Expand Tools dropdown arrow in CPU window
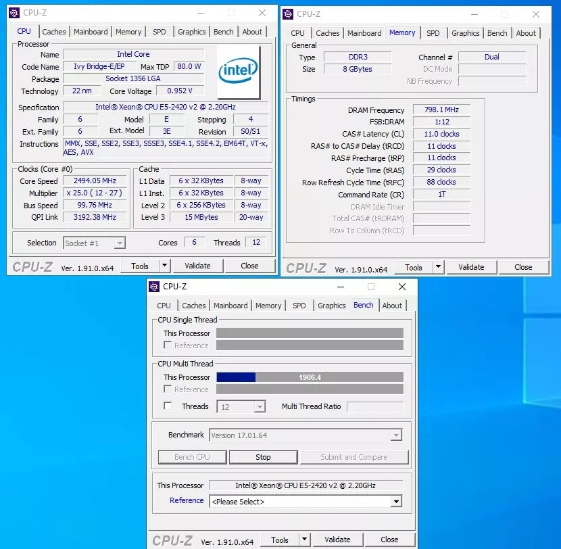The height and width of the screenshot is (549, 561). pos(164,266)
